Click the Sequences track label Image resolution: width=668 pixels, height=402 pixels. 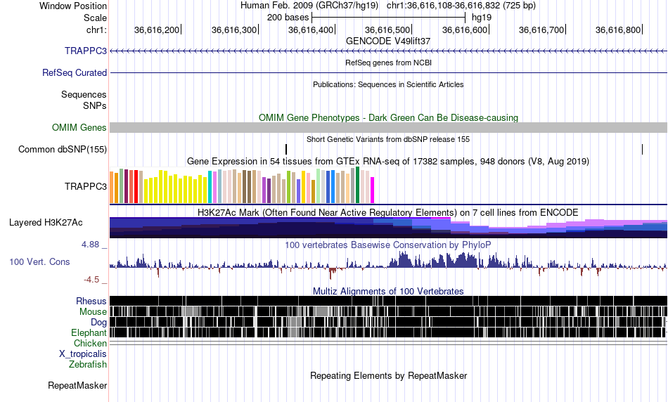84,95
